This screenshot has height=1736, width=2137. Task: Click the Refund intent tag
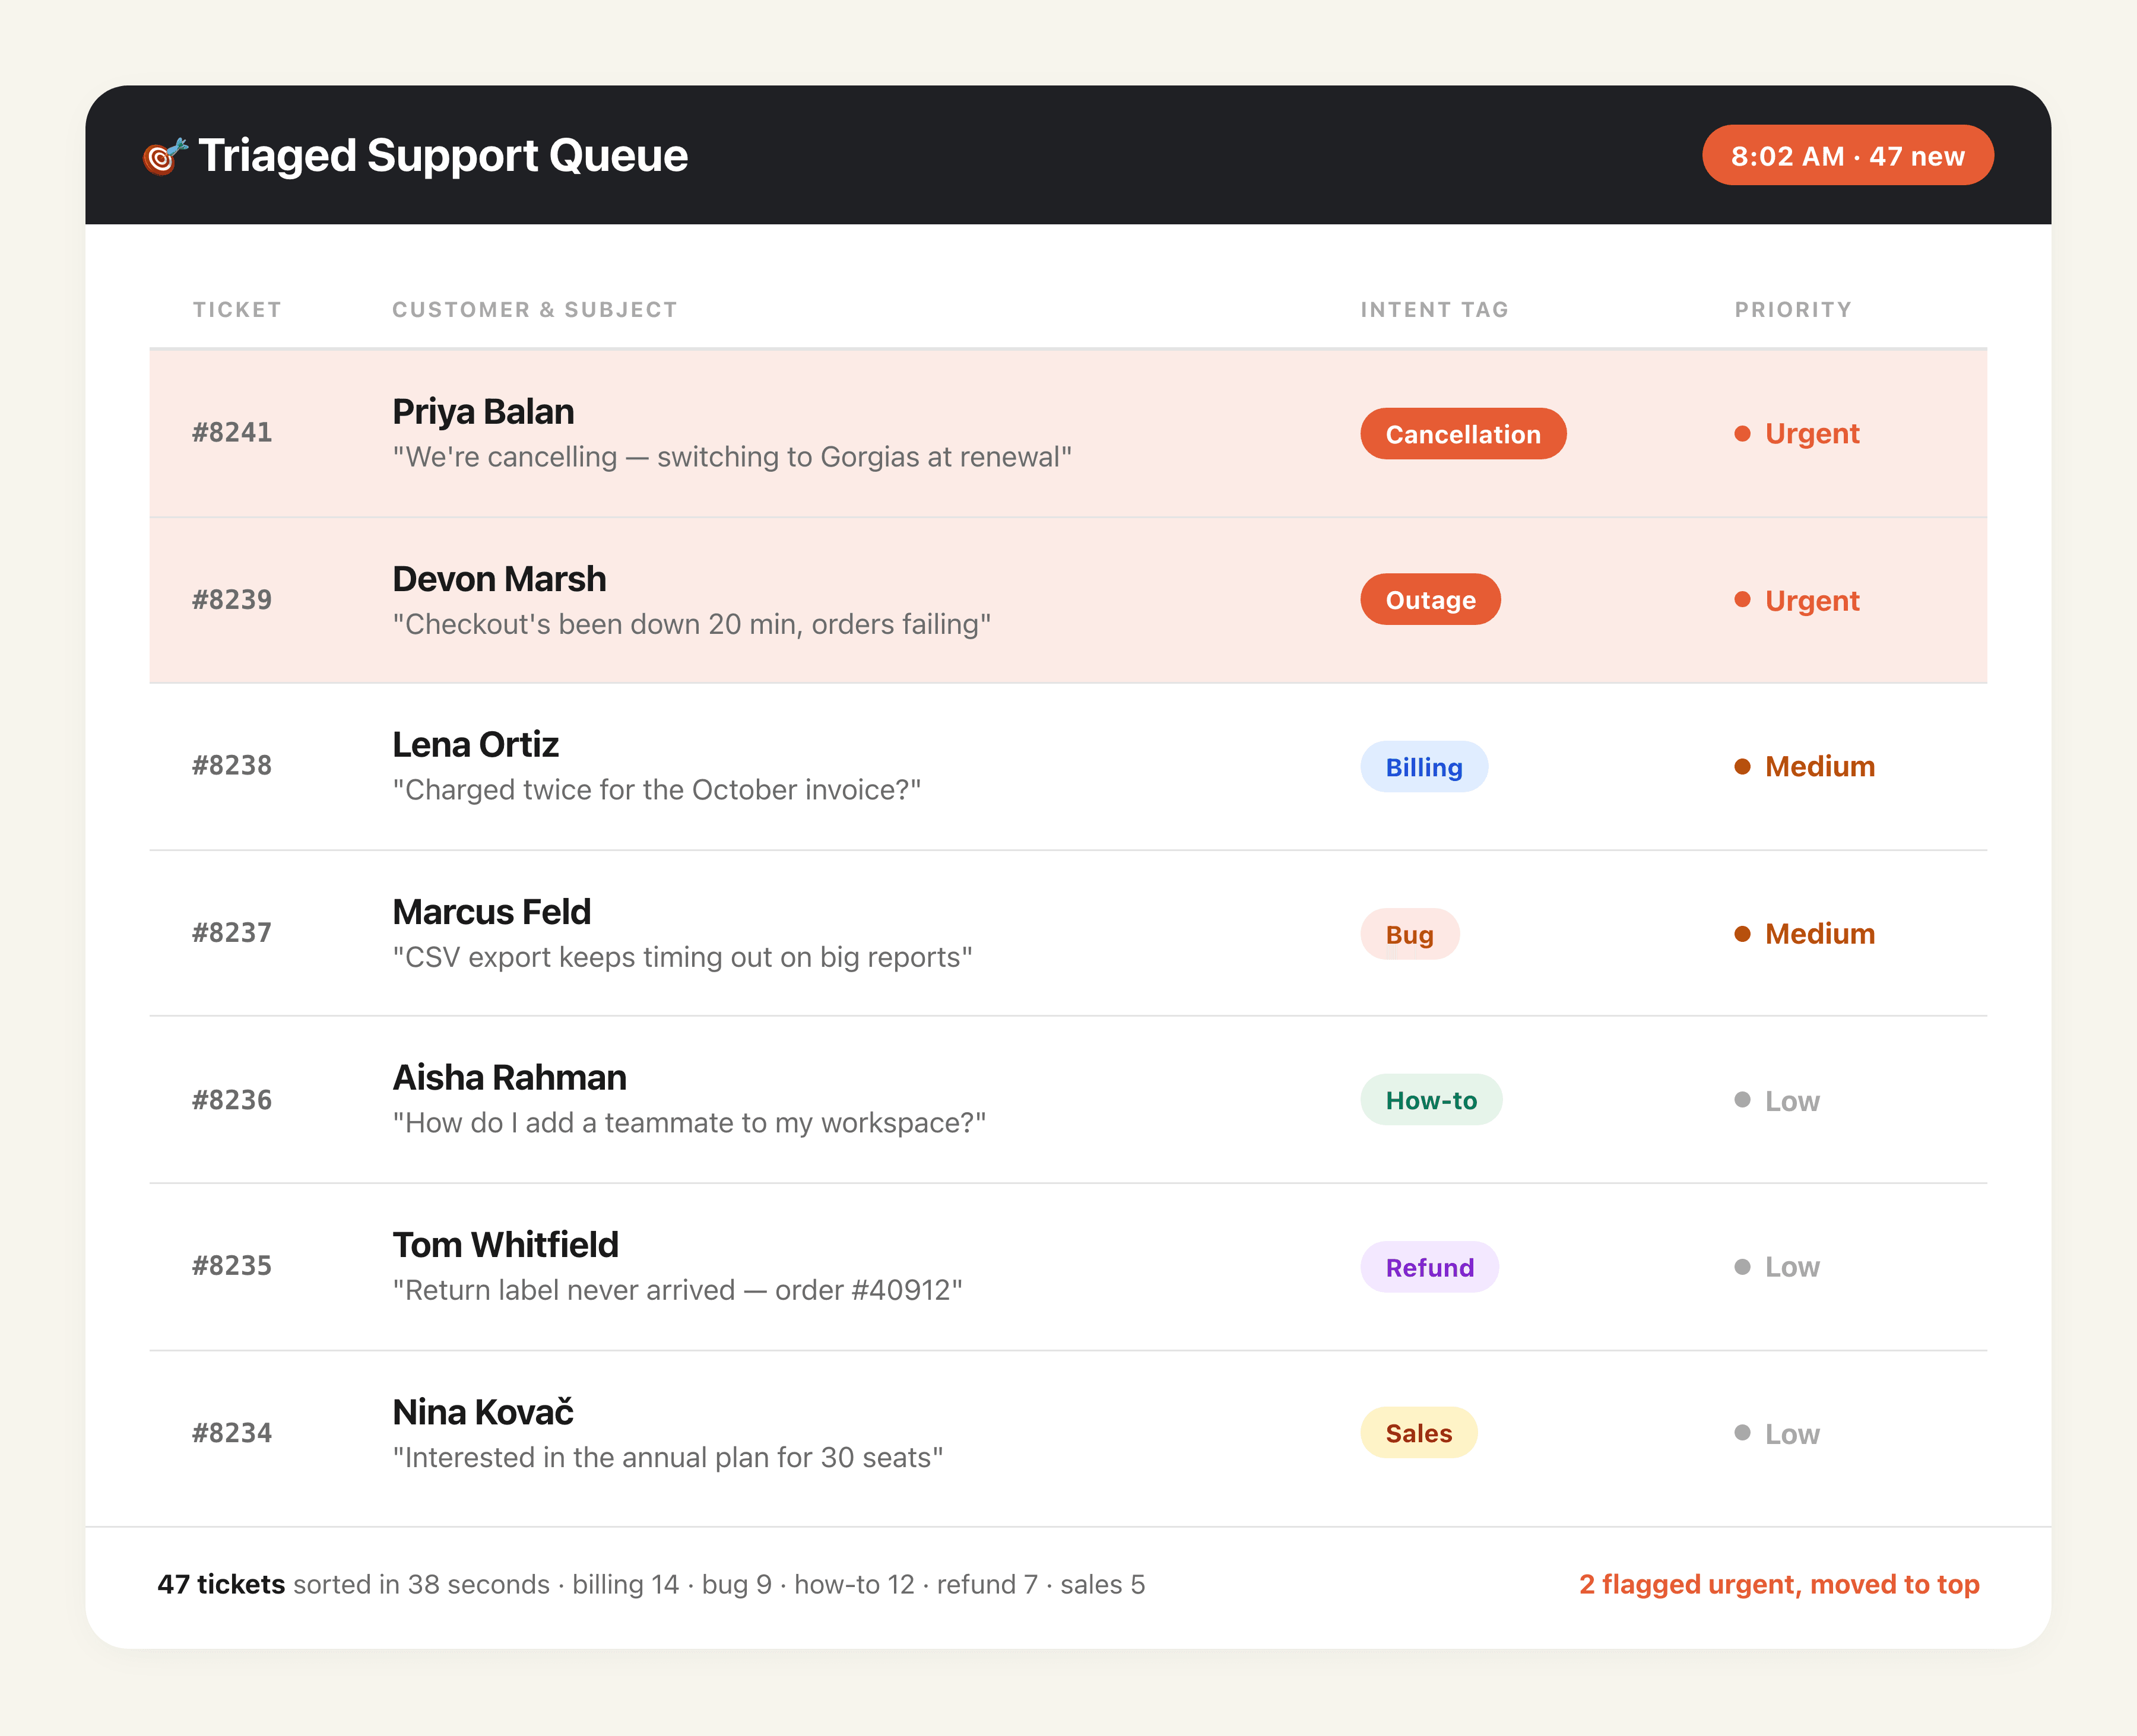click(x=1429, y=1267)
